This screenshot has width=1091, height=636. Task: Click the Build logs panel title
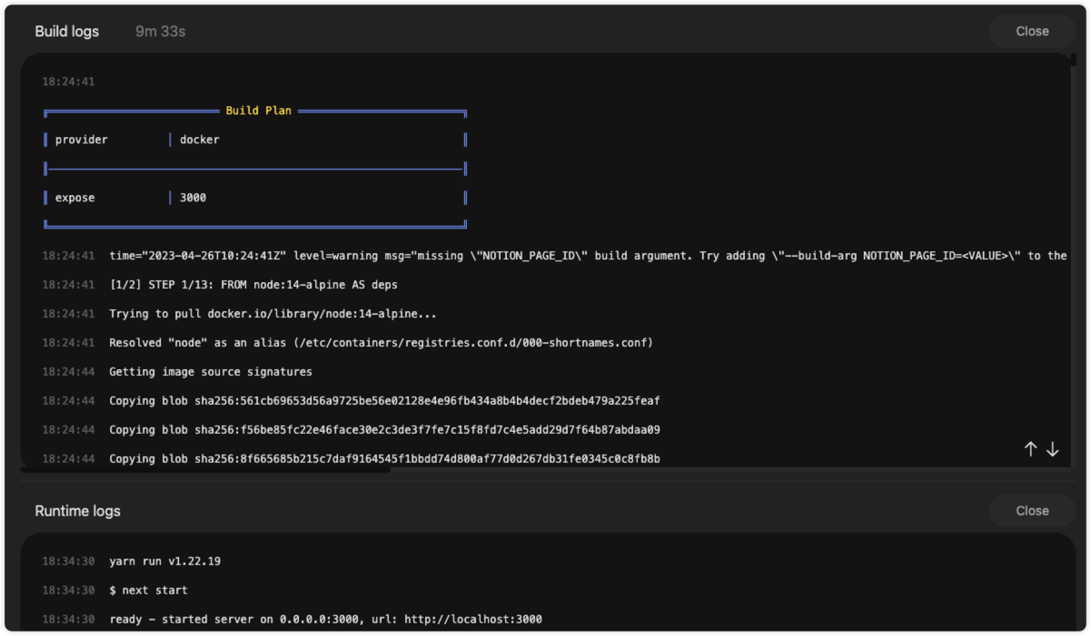(66, 30)
